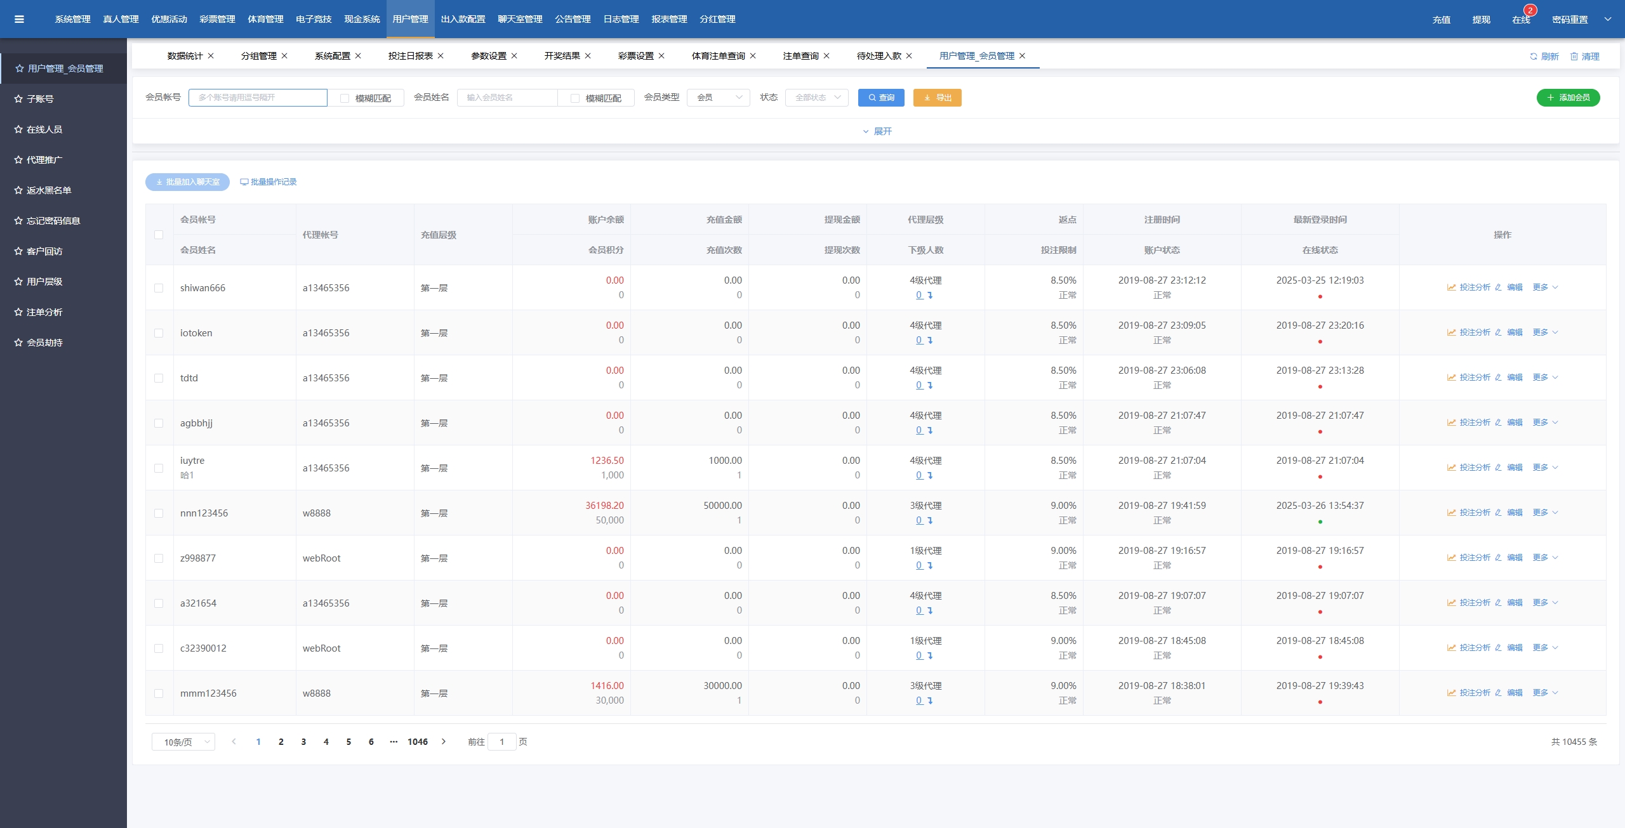This screenshot has height=828, width=1625.
Task: Close the 数据统计 tab with X
Action: 211,56
